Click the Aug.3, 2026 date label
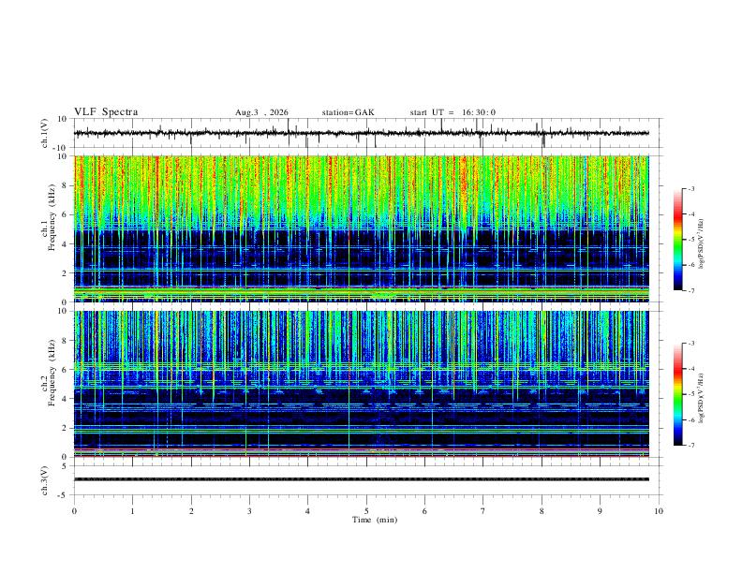 pos(261,112)
